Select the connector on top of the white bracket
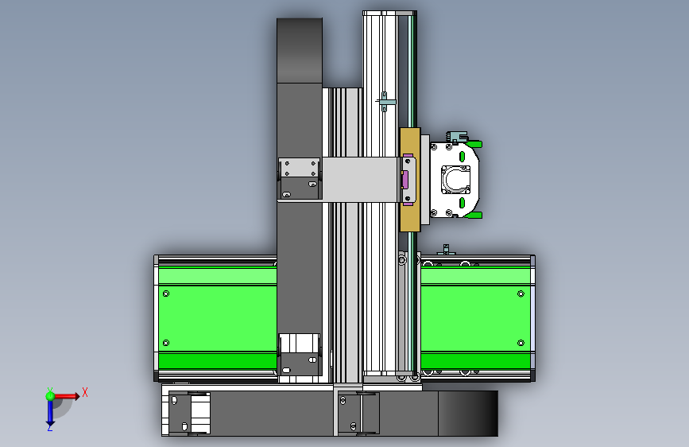The width and height of the screenshot is (689, 447). tap(456, 136)
